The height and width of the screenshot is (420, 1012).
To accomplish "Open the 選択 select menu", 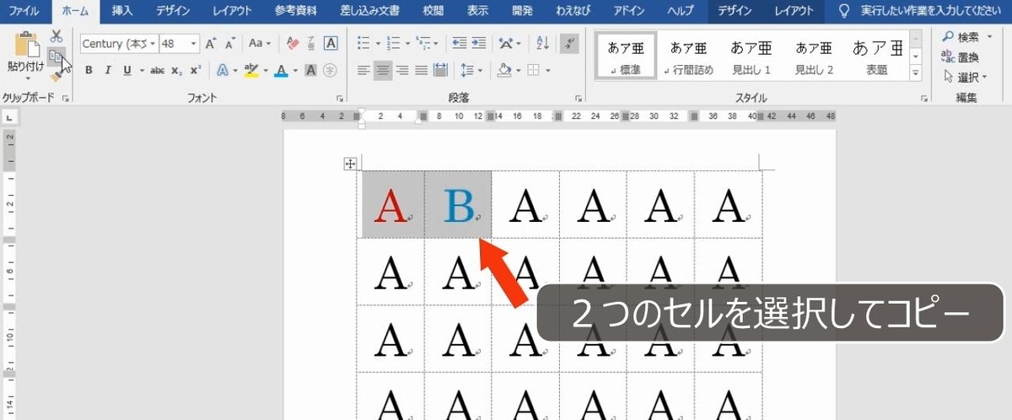I will coord(964,77).
